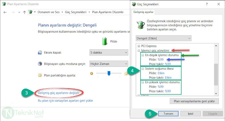Collapse the İşlemci güç yönetimi node

pyautogui.click(x=139, y=51)
